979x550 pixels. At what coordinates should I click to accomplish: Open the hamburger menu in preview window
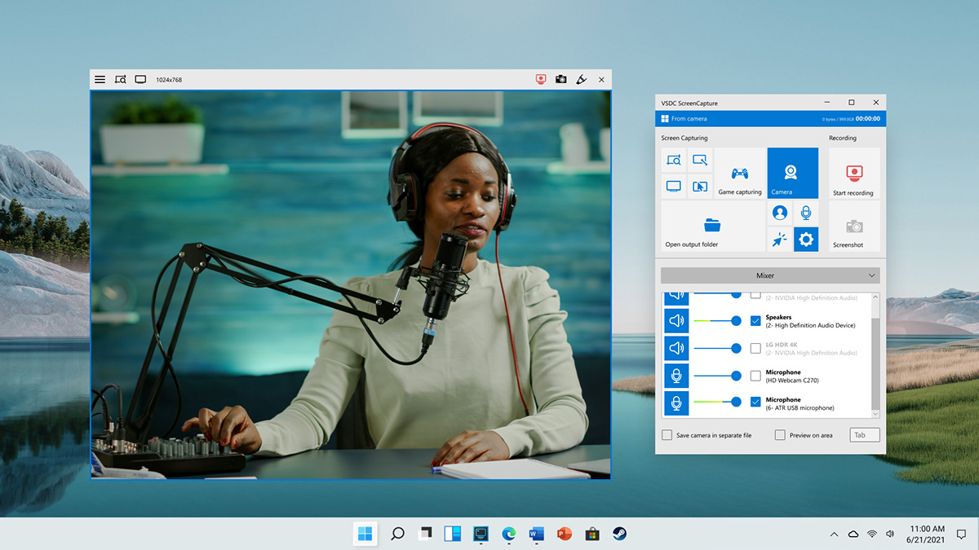click(x=100, y=79)
